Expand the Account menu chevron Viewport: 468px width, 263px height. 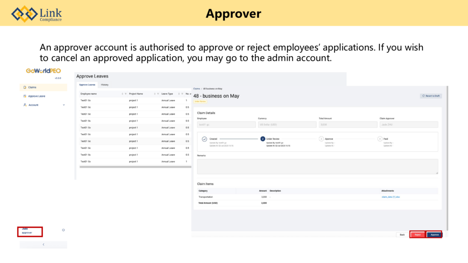pyautogui.click(x=64, y=105)
